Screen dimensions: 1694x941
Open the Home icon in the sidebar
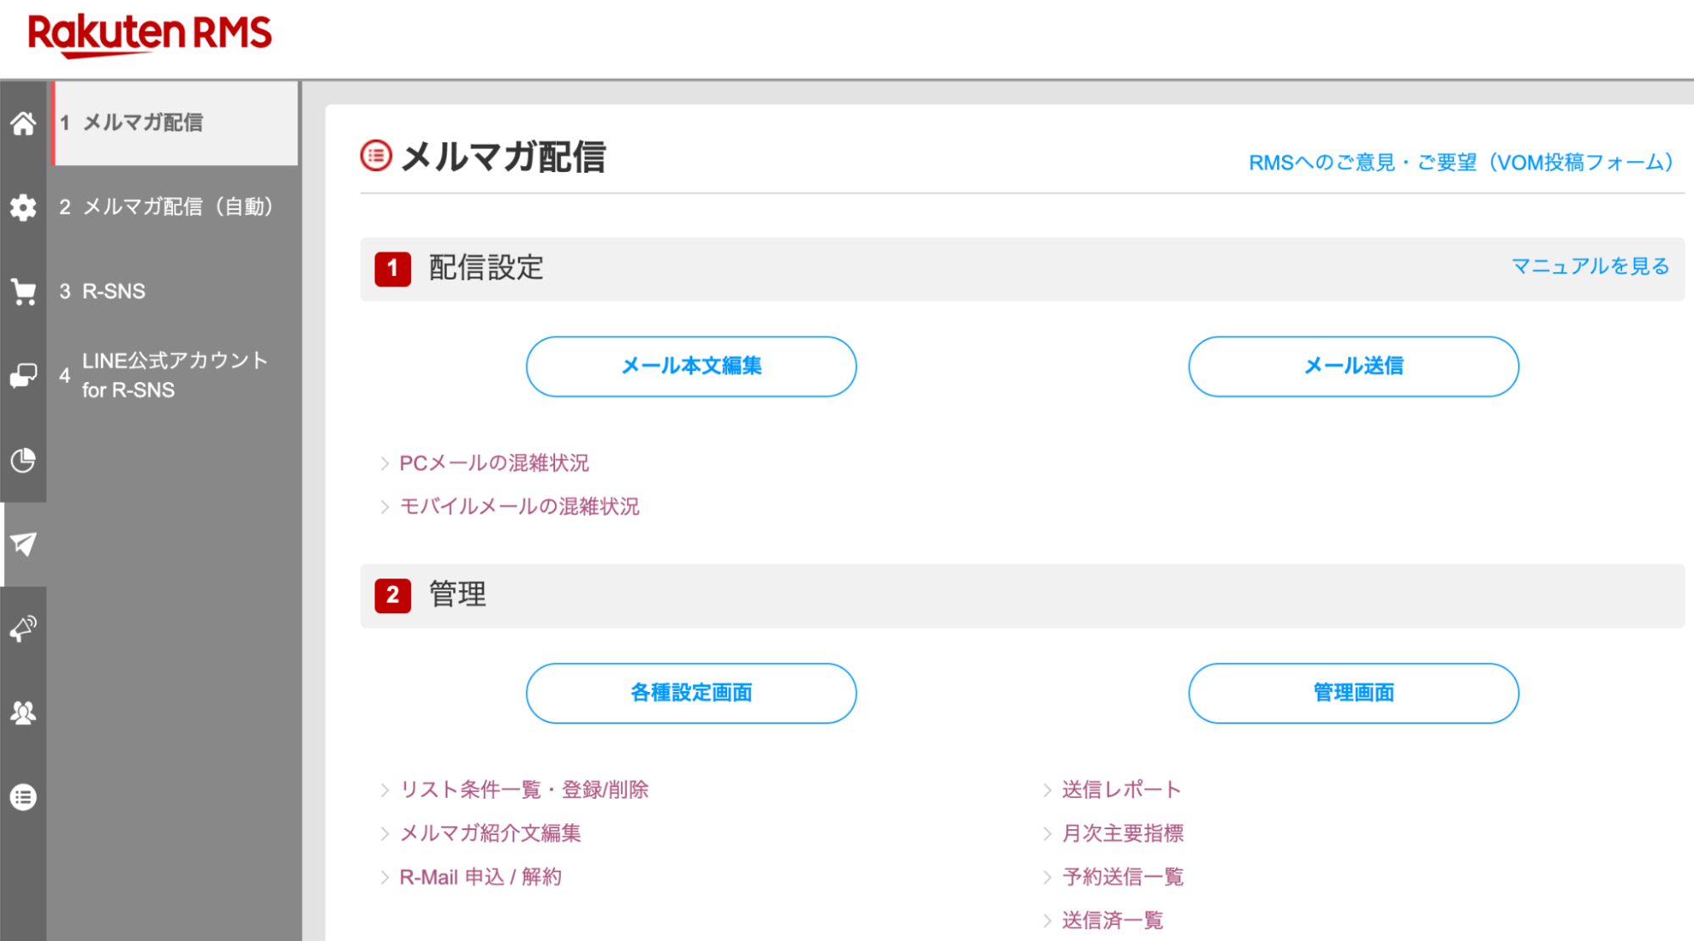(x=23, y=123)
